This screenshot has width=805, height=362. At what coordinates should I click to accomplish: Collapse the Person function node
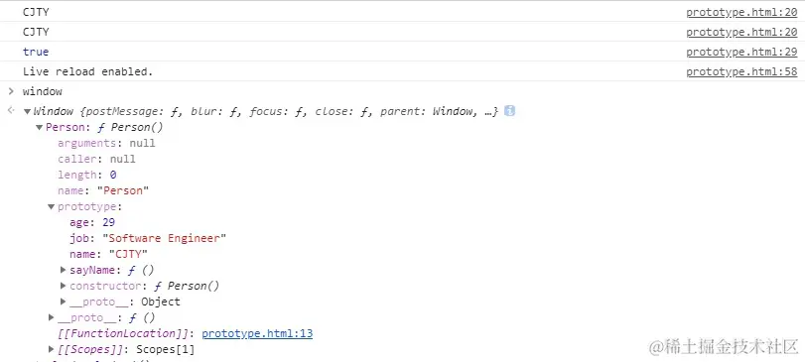coord(40,127)
